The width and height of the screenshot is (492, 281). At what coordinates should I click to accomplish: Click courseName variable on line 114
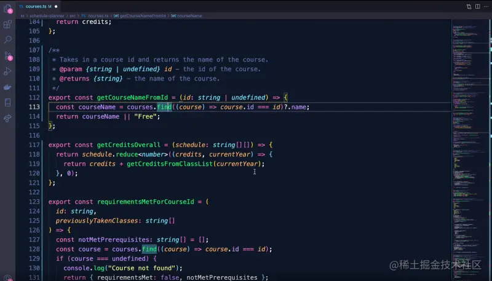pos(101,117)
